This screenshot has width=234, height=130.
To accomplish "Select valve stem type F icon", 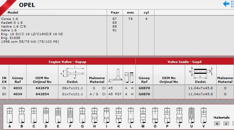I will 70,115.
